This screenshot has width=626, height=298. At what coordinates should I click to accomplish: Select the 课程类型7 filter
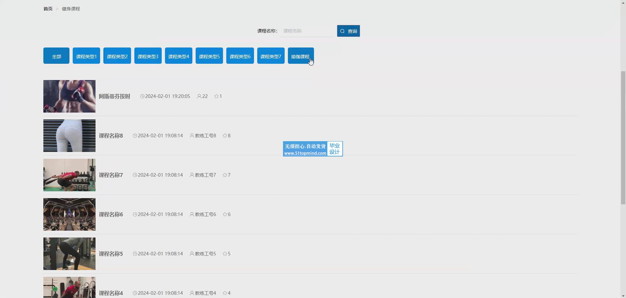click(x=271, y=56)
